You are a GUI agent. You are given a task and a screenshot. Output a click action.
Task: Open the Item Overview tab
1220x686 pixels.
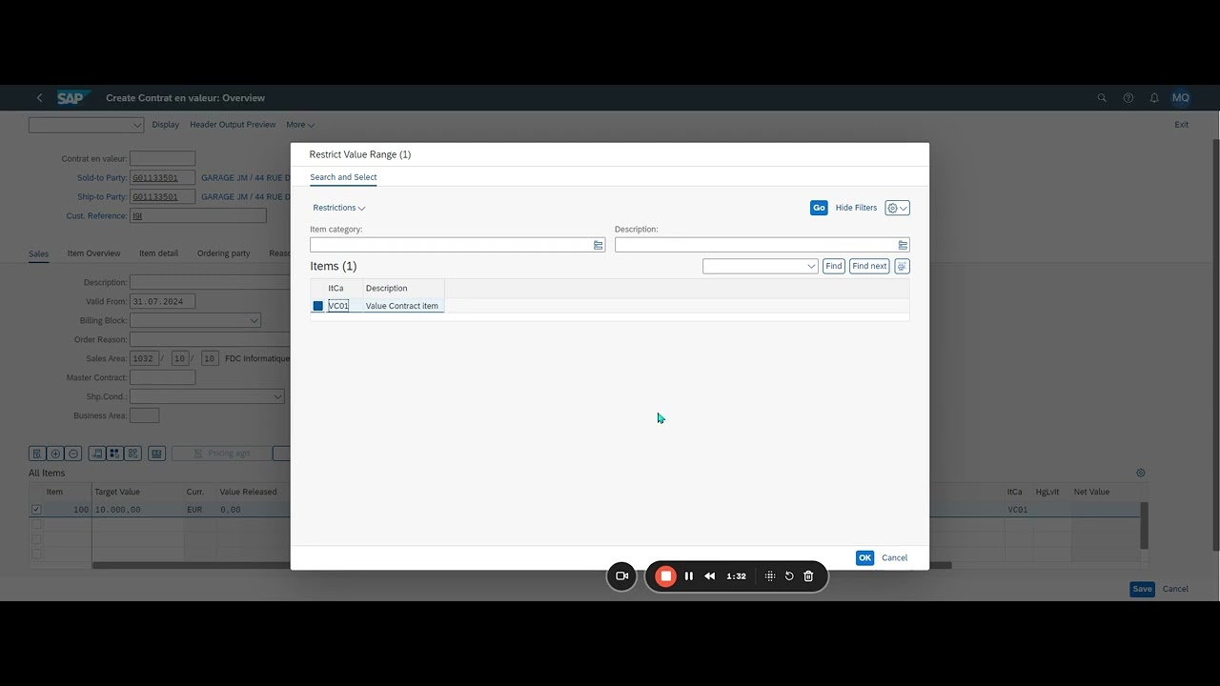click(x=94, y=253)
